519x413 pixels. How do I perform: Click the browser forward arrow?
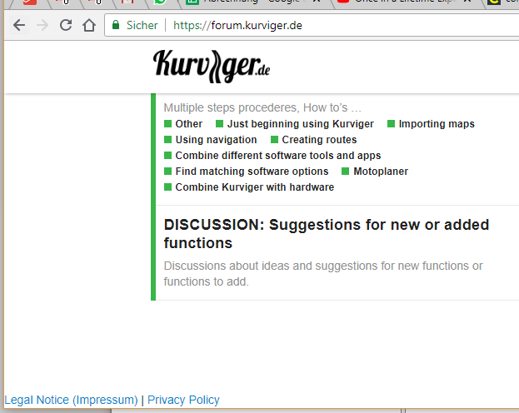[42, 25]
